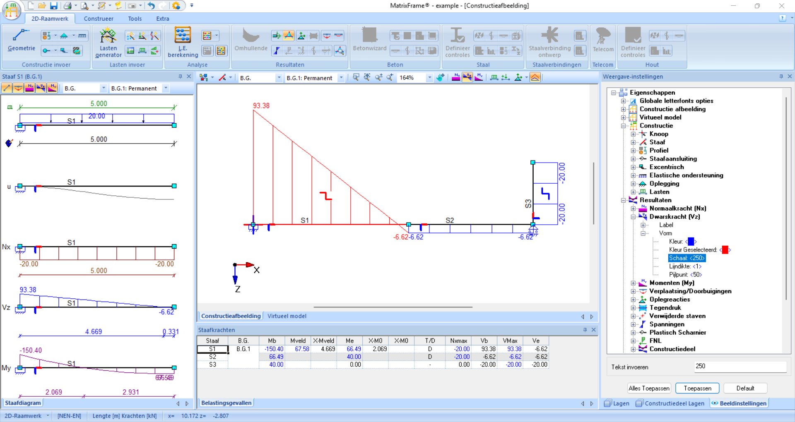
Task: Open the Geometrie tool
Action: [21, 41]
